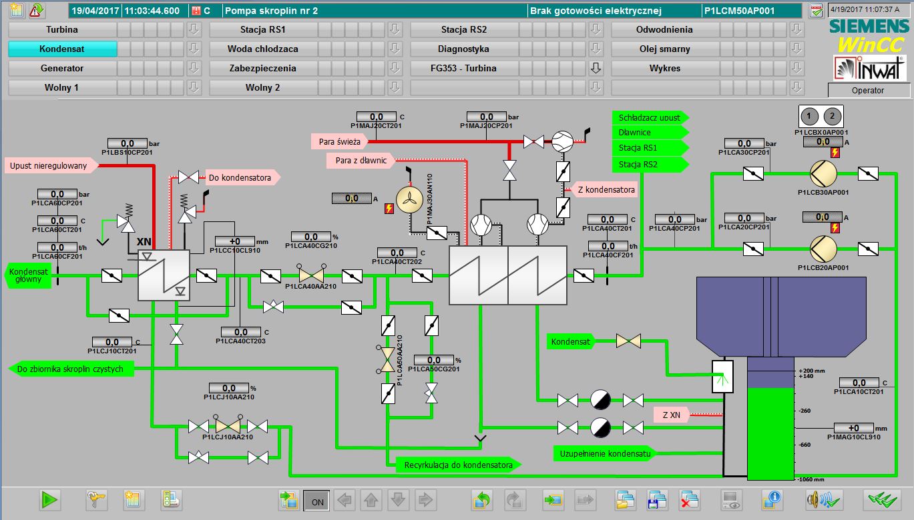This screenshot has height=520, width=914.
Task: Click the save floppy disk icon
Action: point(657,499)
